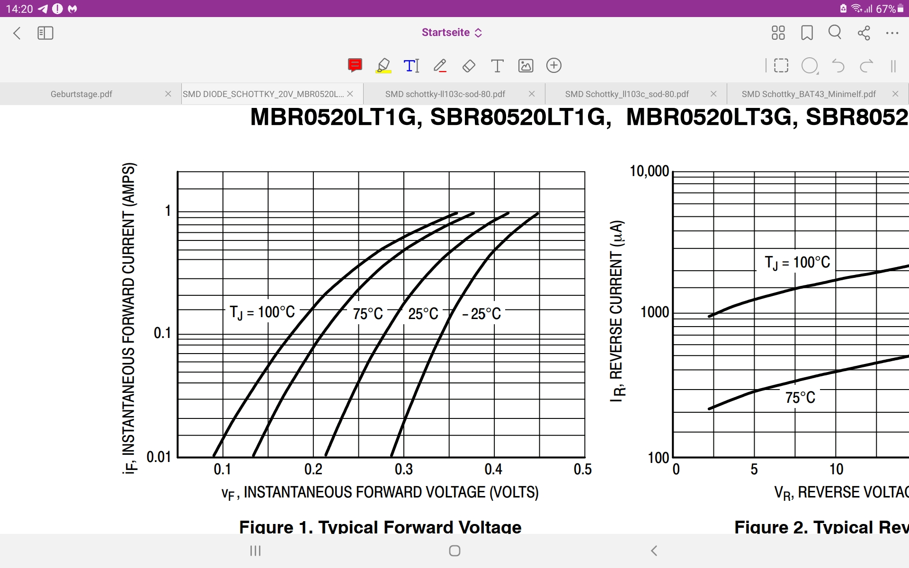This screenshot has width=909, height=568.
Task: Select the text box tool
Action: coord(497,66)
